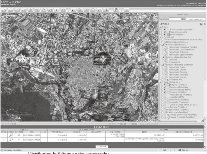Screen dimensions: 207x154
Task: Activate the pan hand tool
Action: (x=44, y=10)
